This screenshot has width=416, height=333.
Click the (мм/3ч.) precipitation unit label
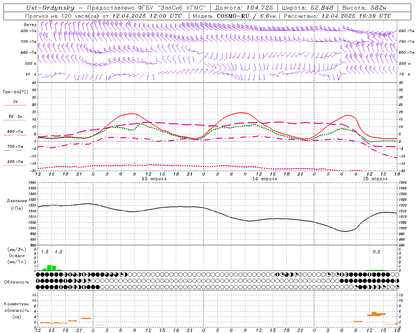[17, 249]
